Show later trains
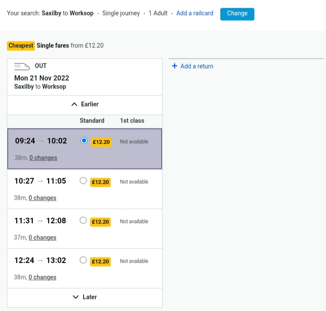 [85, 297]
